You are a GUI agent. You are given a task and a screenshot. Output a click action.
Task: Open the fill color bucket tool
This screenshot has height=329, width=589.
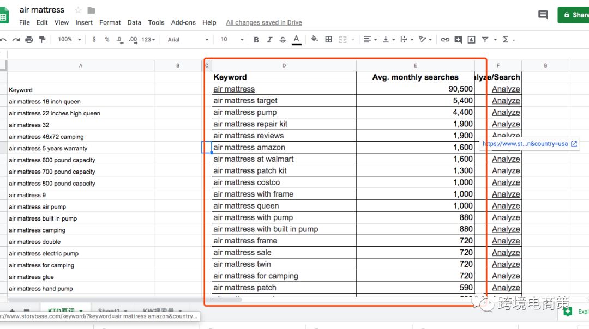click(314, 39)
